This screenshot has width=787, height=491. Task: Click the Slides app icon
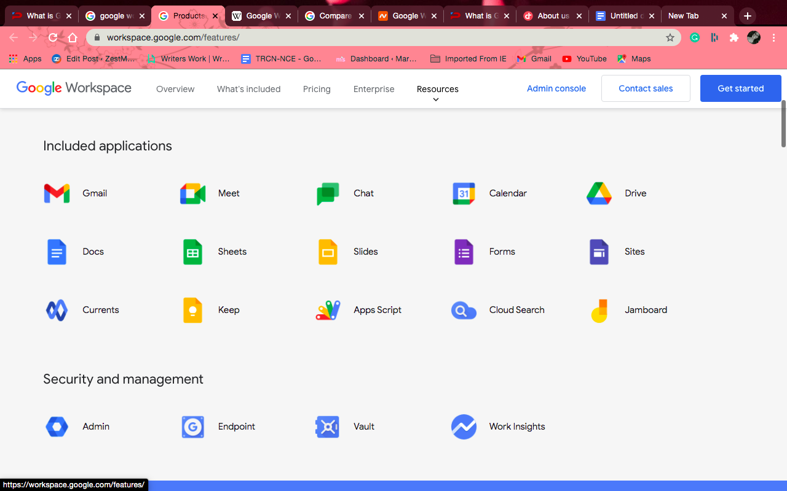[328, 251]
